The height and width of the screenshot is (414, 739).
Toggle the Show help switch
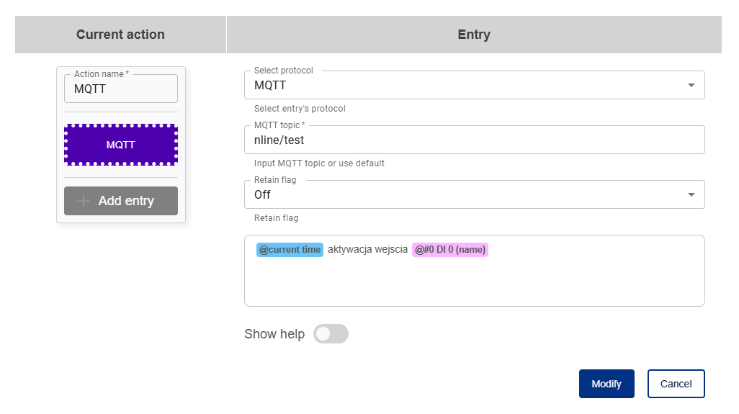(x=331, y=334)
